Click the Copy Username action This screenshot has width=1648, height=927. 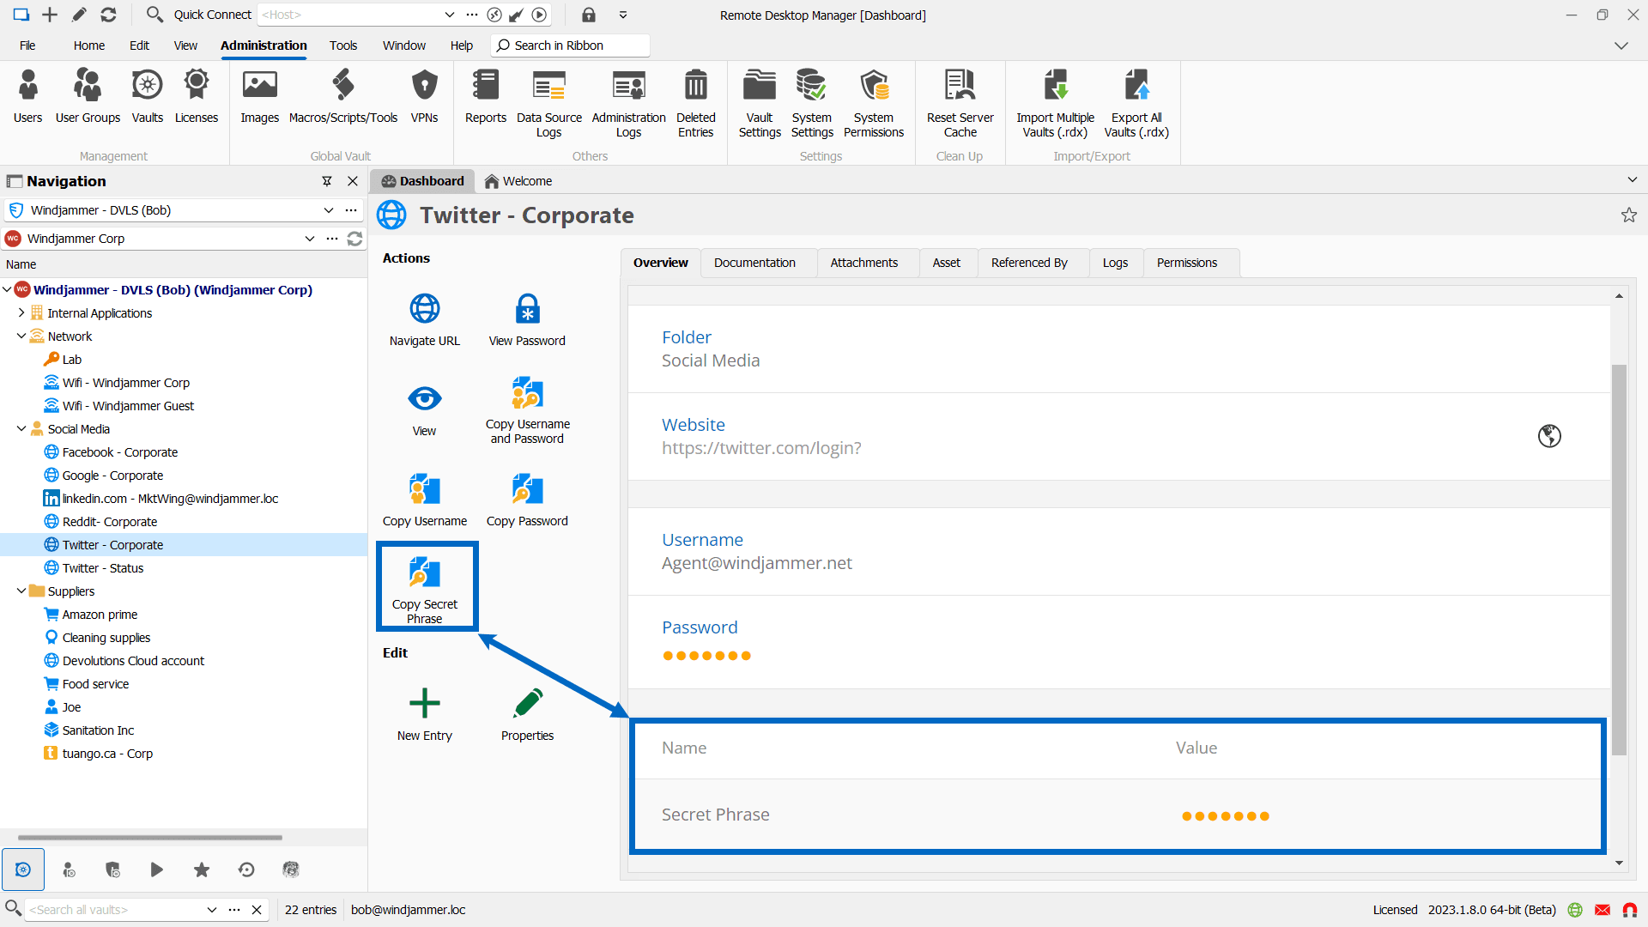pos(425,500)
